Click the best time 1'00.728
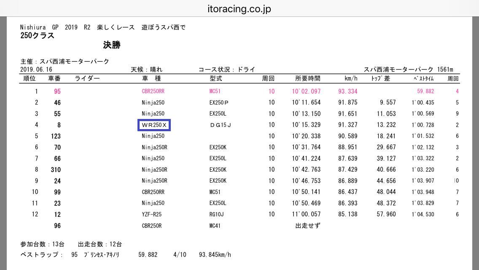Image resolution: width=479 pixels, height=270 pixels. click(x=423, y=125)
